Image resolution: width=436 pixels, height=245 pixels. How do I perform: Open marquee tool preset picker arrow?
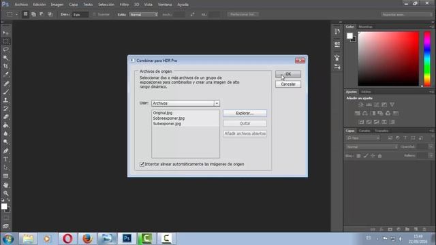point(16,14)
